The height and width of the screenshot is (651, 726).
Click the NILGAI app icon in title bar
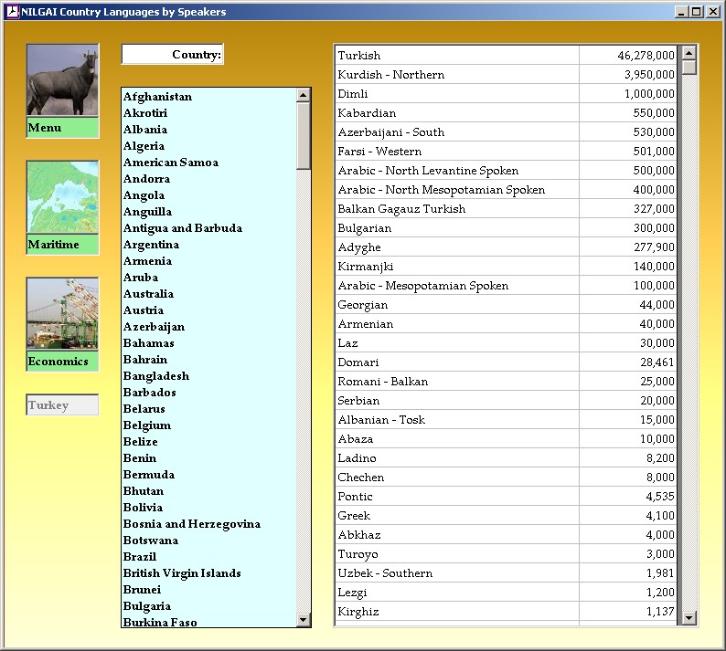(x=12, y=12)
